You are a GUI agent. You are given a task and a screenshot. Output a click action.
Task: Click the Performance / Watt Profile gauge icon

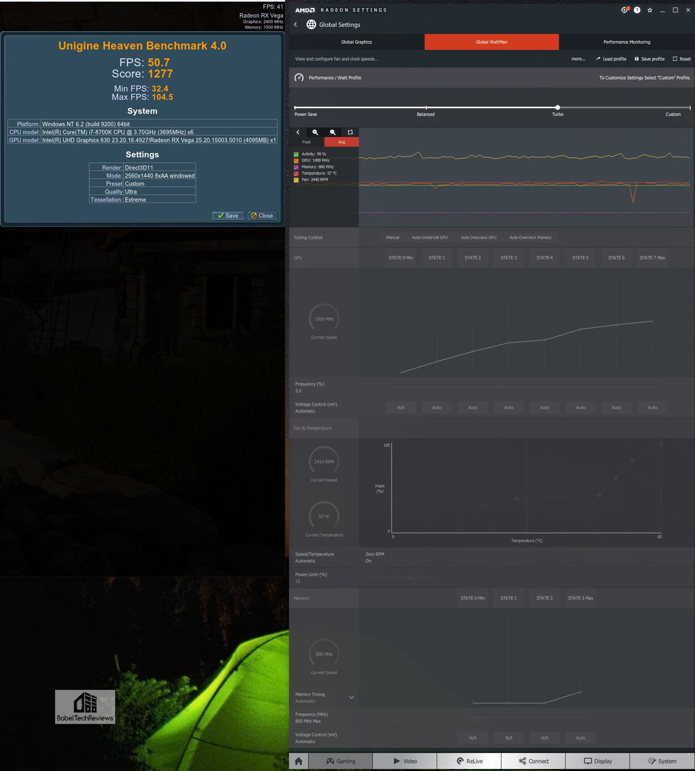point(299,78)
